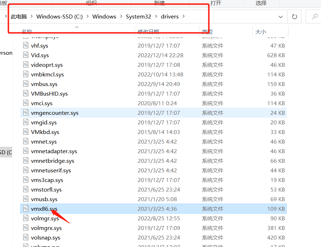Select file name volsnap.sys
321x247 pixels.
[45, 238]
